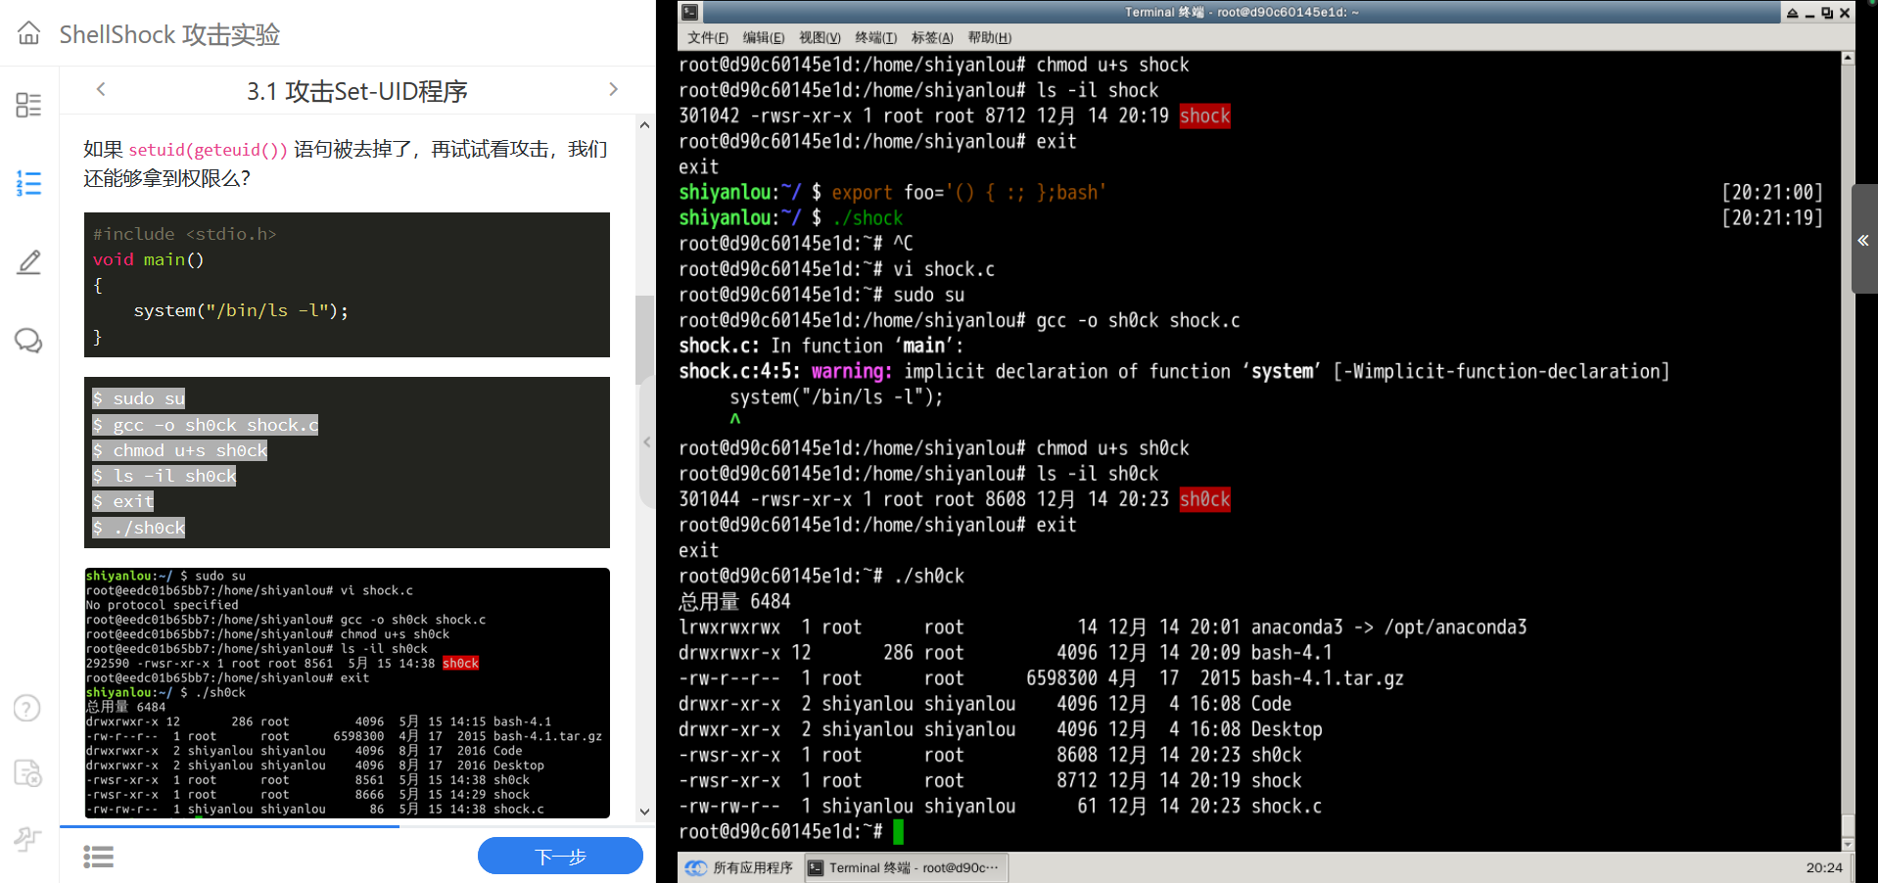1878x883 pixels.
Task: Go to next section with right chevron
Action: (613, 89)
